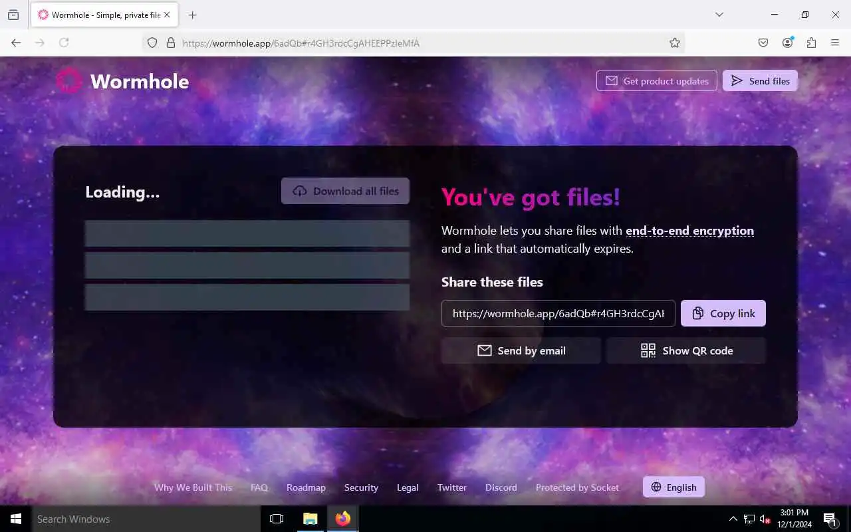Show hidden system tray icons

(733, 519)
